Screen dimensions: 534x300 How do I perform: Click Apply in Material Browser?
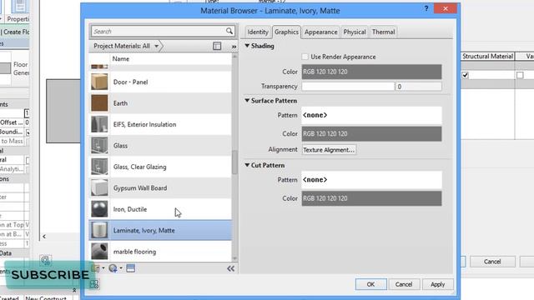(x=437, y=284)
